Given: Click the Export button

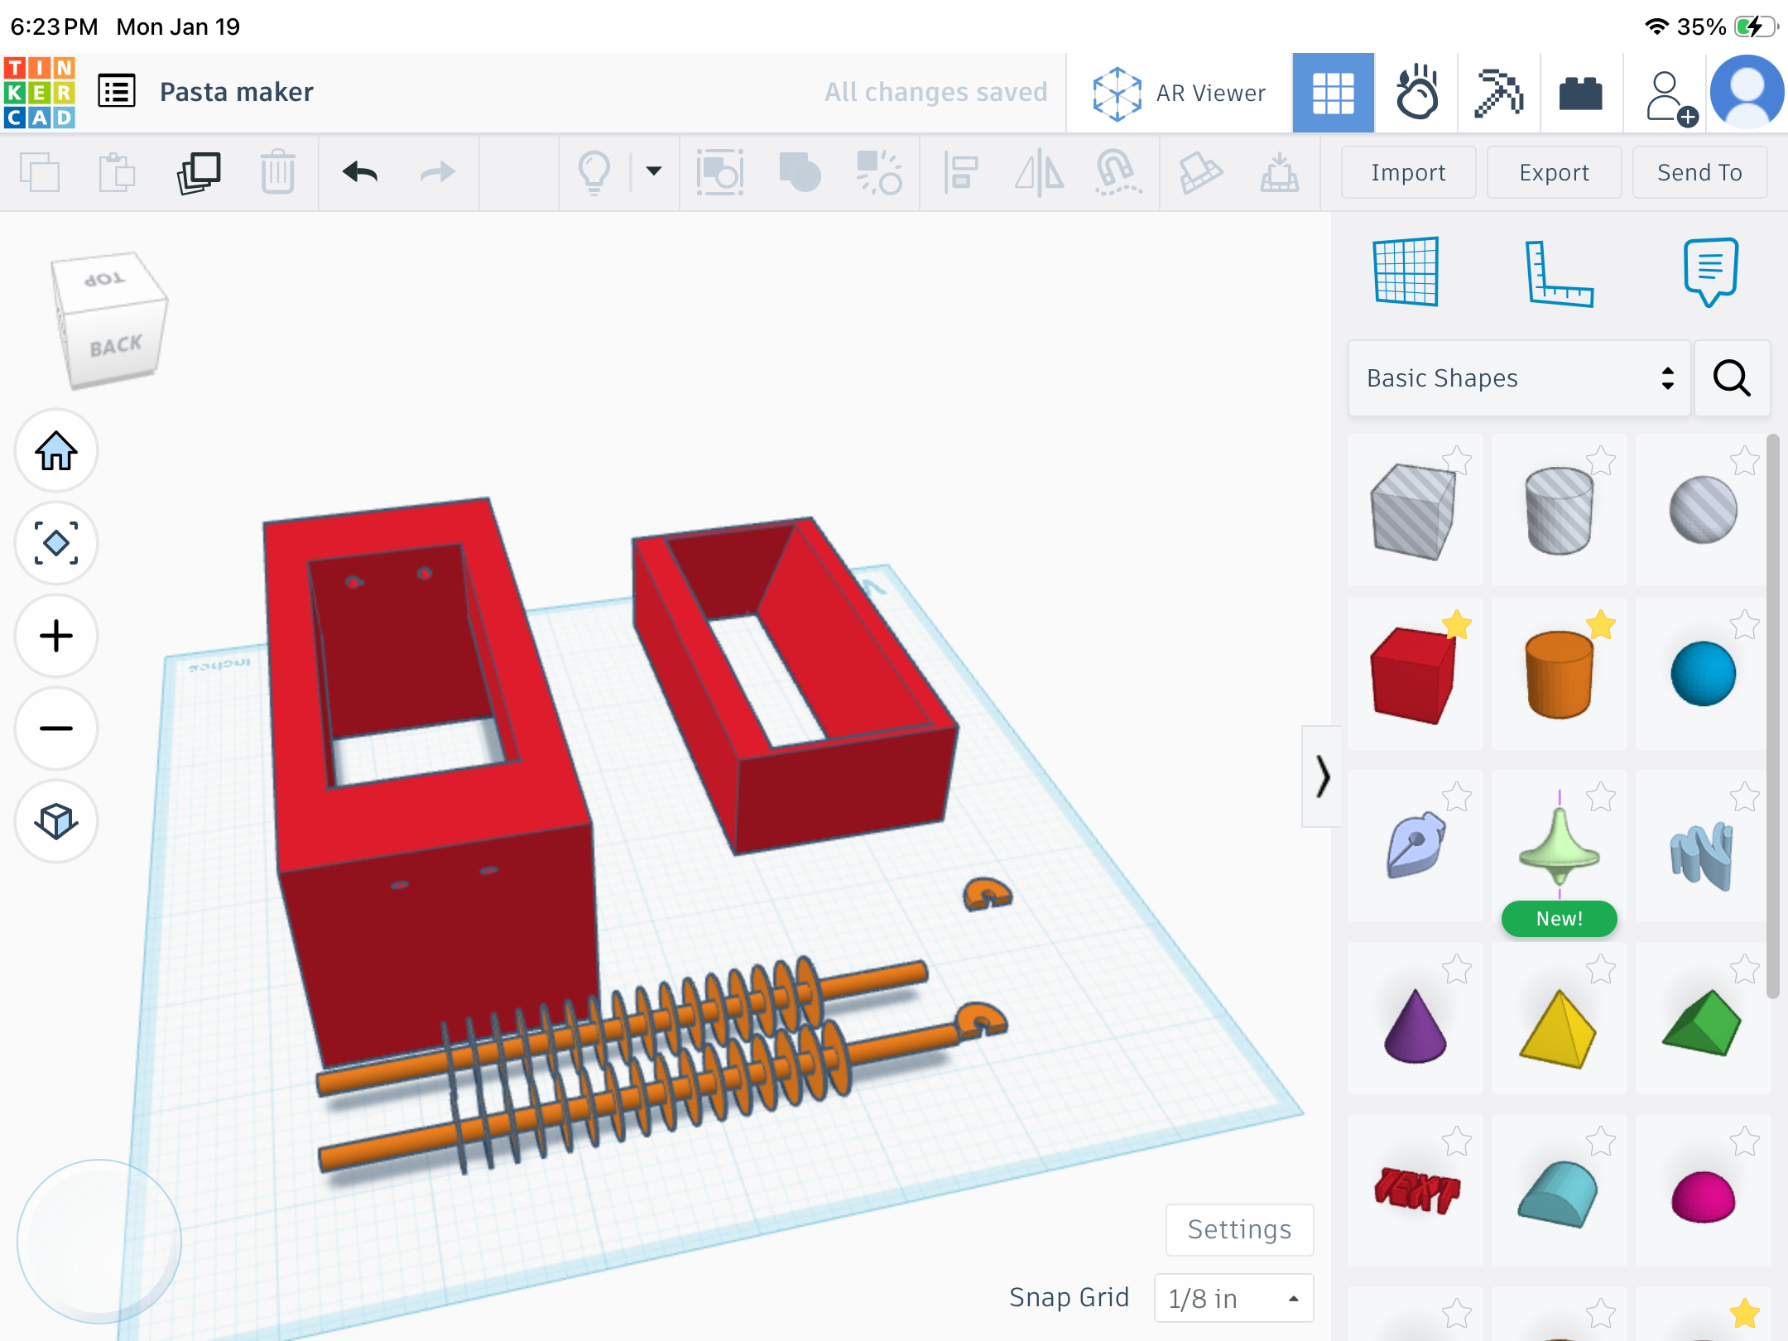Looking at the screenshot, I should click(1554, 172).
